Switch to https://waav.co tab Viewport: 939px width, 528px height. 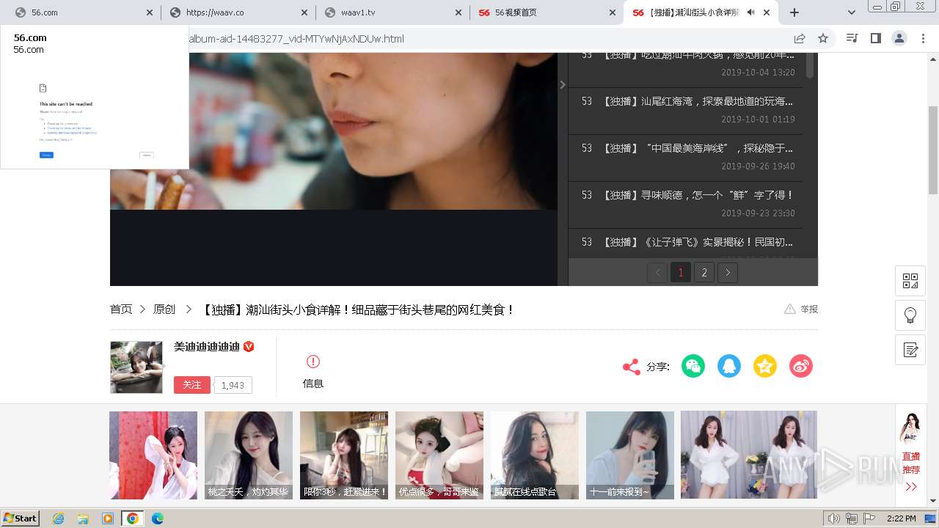[238, 12]
